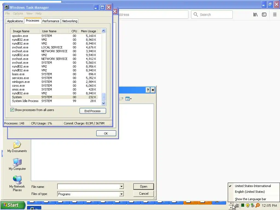
Task: Select the System Idle Process row
Action: tap(54, 101)
